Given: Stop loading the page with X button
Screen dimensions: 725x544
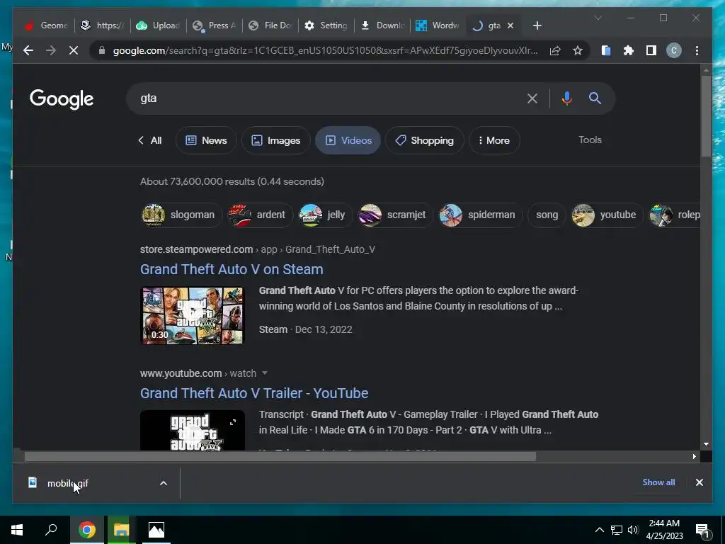Looking at the screenshot, I should point(74,50).
